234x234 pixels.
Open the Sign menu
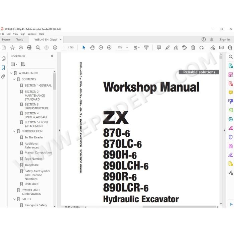click(x=23, y=34)
